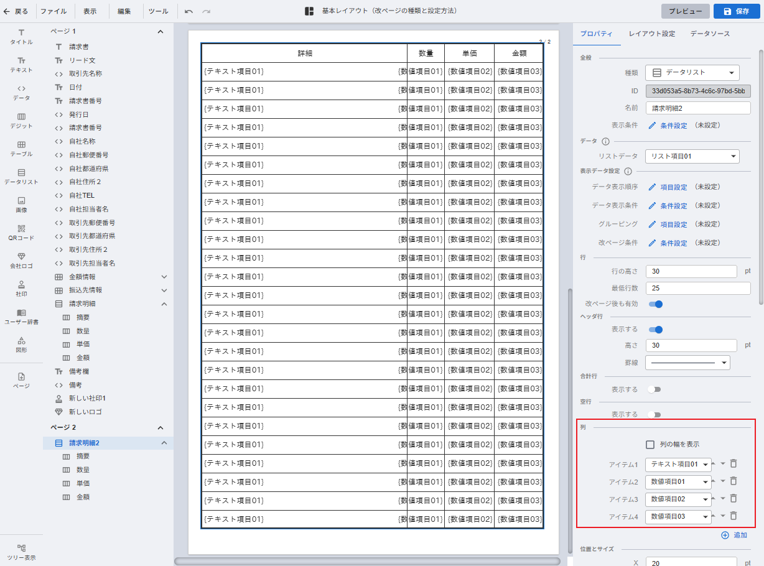Add a データリスト element from sidebar
The height and width of the screenshot is (566, 764).
coord(21,176)
